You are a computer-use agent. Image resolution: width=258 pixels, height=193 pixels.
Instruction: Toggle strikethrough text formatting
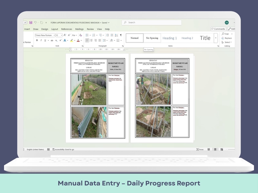(x=52, y=40)
